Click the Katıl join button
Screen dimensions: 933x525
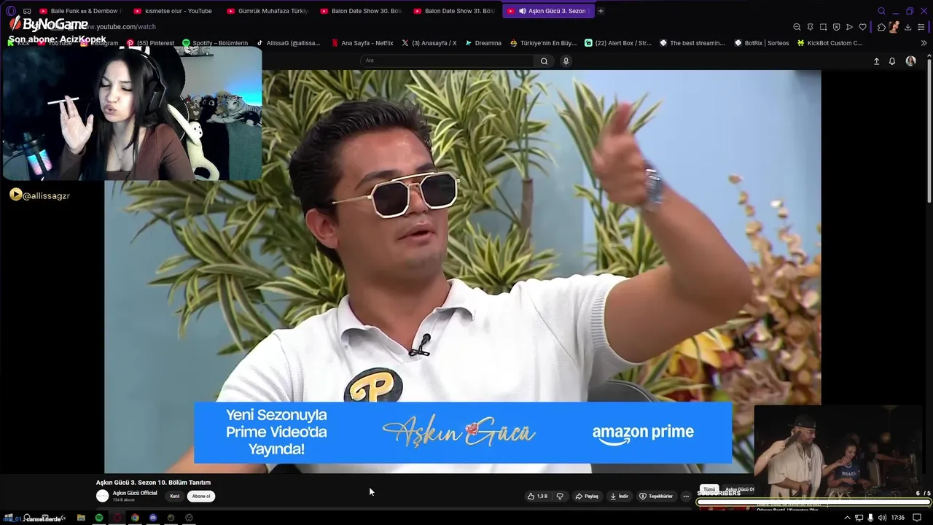175,496
